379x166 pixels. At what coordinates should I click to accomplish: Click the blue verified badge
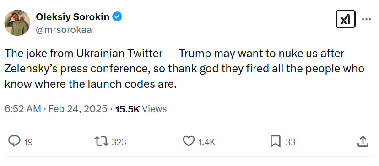tap(118, 16)
